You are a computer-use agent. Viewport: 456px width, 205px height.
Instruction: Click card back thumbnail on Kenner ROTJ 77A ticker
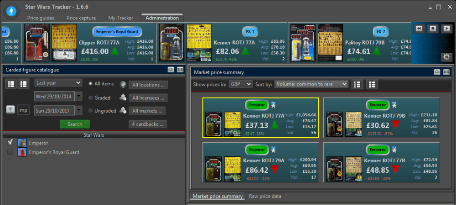(199, 42)
